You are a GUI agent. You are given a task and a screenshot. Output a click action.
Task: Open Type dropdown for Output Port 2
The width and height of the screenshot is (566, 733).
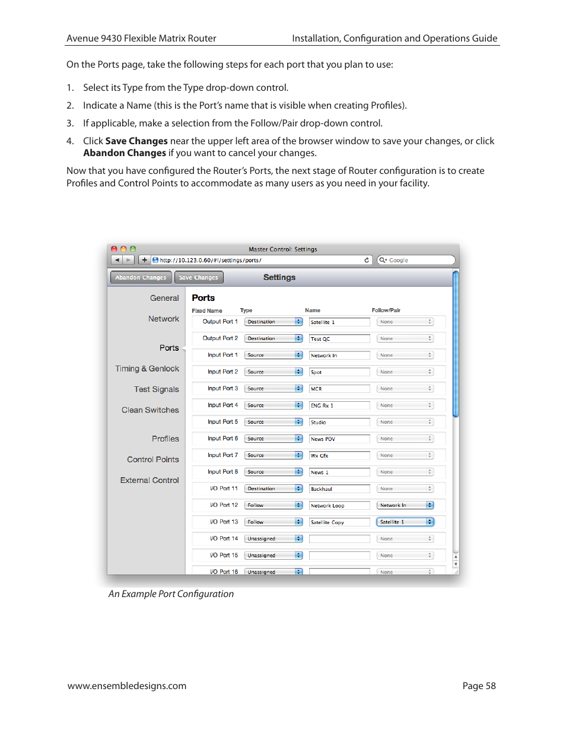pyautogui.click(x=274, y=338)
